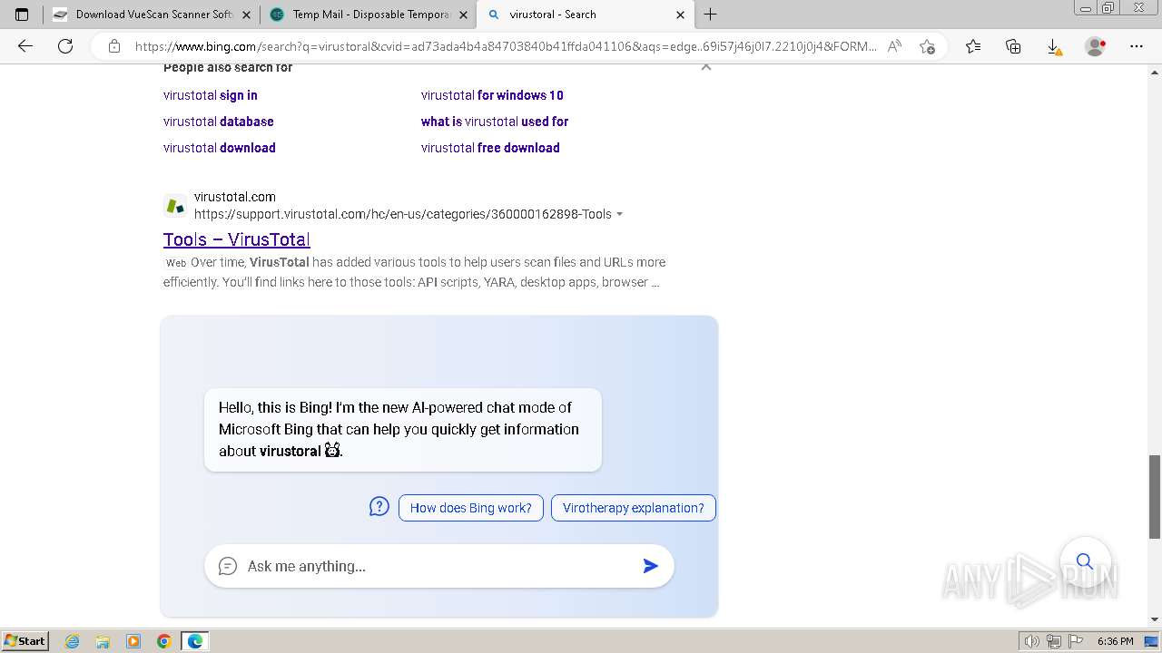Add this page to favorites
The height and width of the screenshot is (653, 1162).
coord(927,46)
